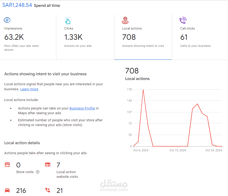
Task: Switch to the Clicks metric tab
Action: [85, 37]
